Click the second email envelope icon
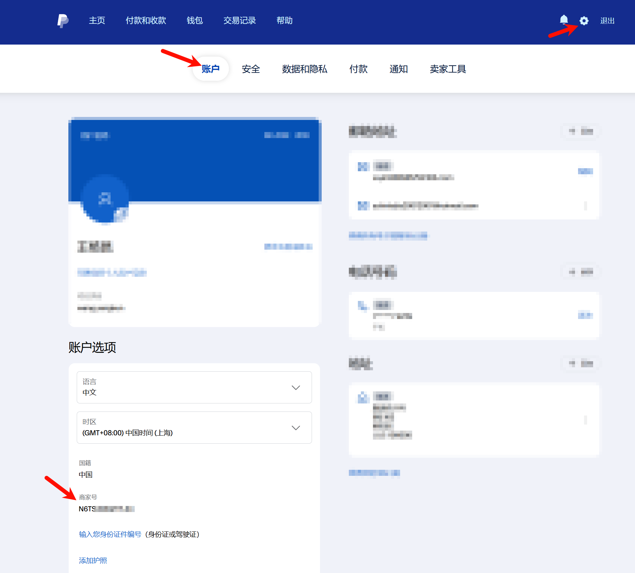The image size is (635, 573). [x=363, y=206]
